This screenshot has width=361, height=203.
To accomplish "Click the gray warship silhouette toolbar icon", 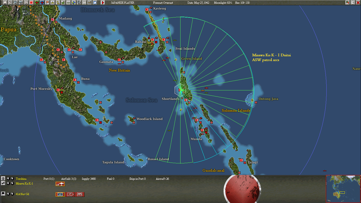I will [x=68, y=3].
